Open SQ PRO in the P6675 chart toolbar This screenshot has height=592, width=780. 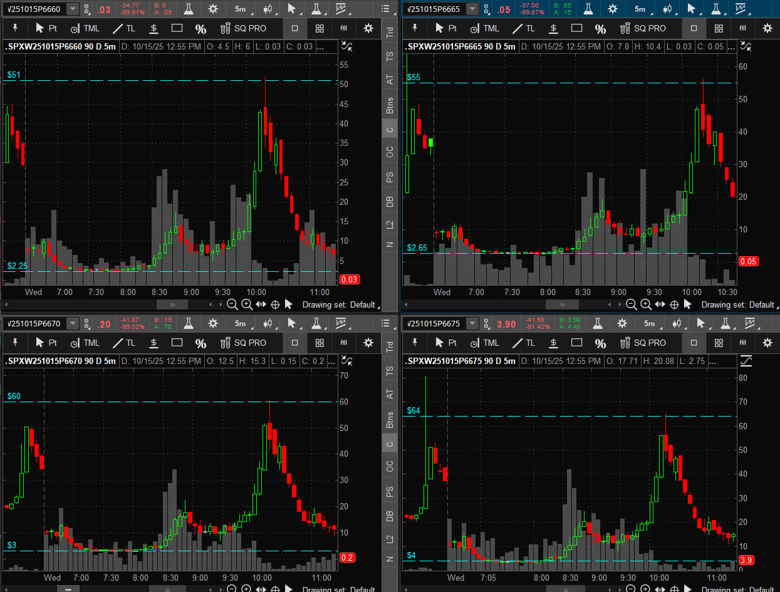643,343
